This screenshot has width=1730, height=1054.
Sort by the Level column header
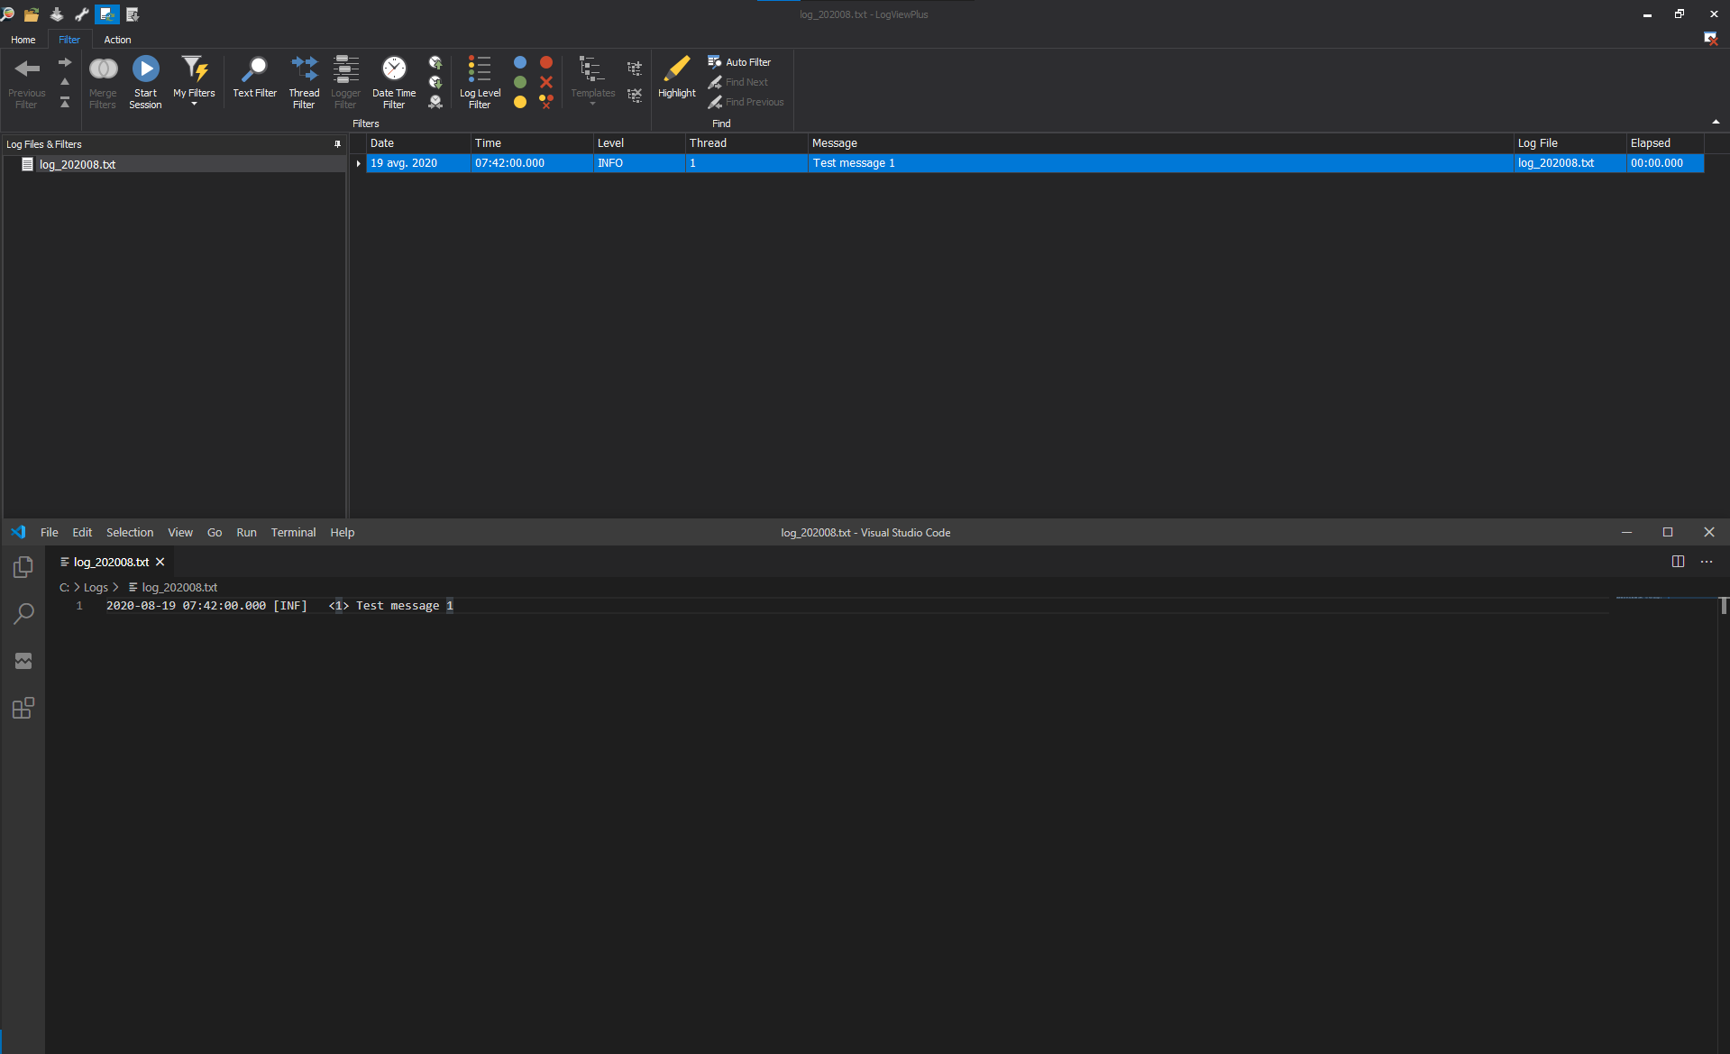point(639,143)
